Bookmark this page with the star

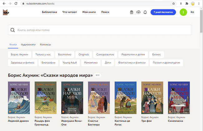click(173, 4)
